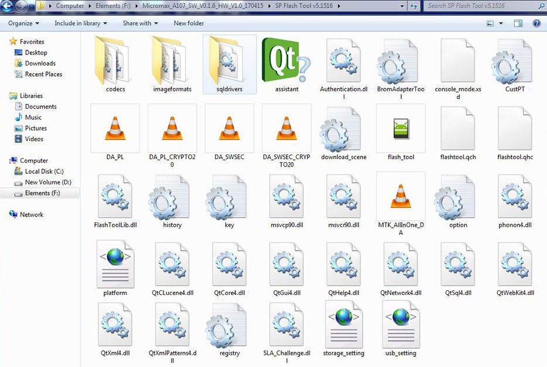Open New Volume (D:) in sidebar

point(43,182)
